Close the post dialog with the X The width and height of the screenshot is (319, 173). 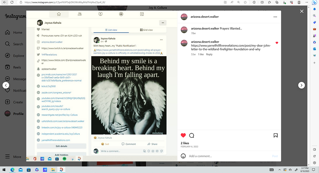(302, 11)
